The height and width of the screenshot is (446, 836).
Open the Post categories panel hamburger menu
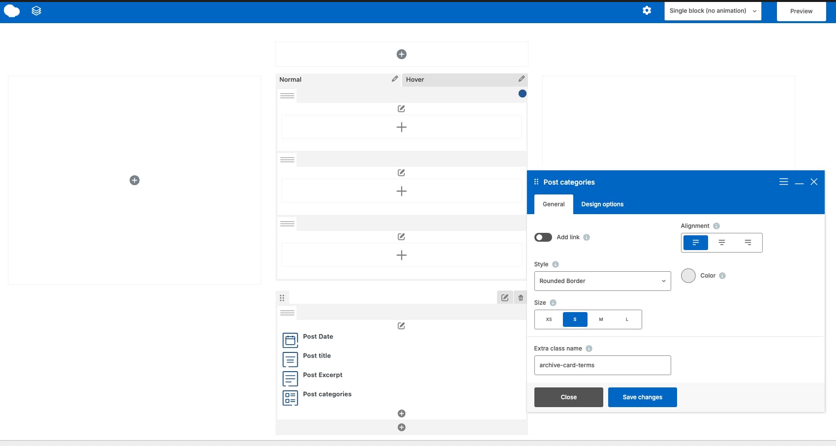784,182
